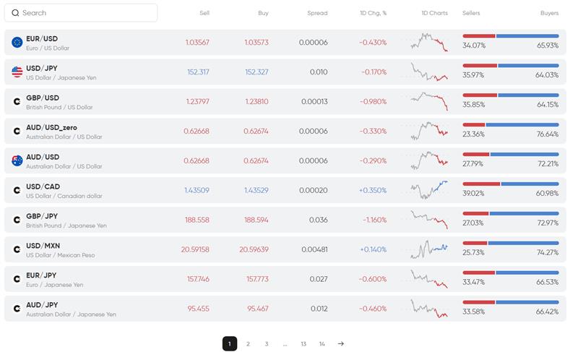Screen dimensions: 578x352
Task: Click the USD/JPY US flag icon
Action: click(x=17, y=72)
